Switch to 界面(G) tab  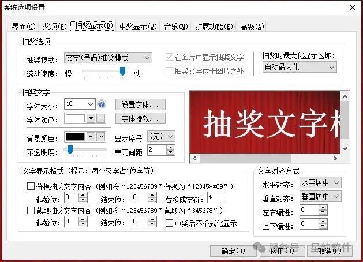[24, 27]
